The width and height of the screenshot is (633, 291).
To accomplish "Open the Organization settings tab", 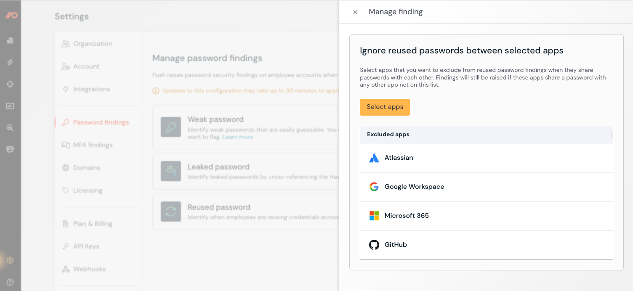I will coord(93,44).
